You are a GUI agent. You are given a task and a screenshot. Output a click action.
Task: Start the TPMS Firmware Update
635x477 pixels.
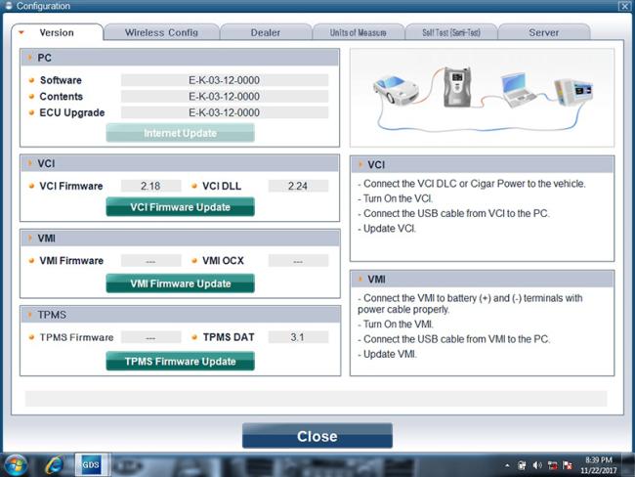tap(180, 362)
